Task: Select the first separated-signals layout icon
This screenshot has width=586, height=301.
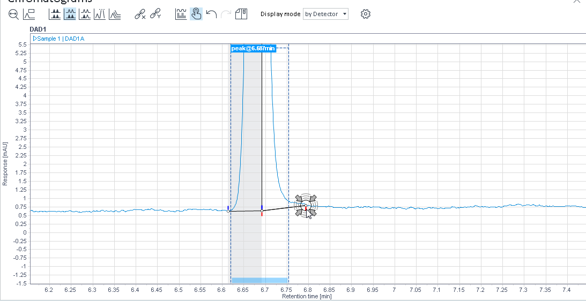Action: pyautogui.click(x=55, y=14)
